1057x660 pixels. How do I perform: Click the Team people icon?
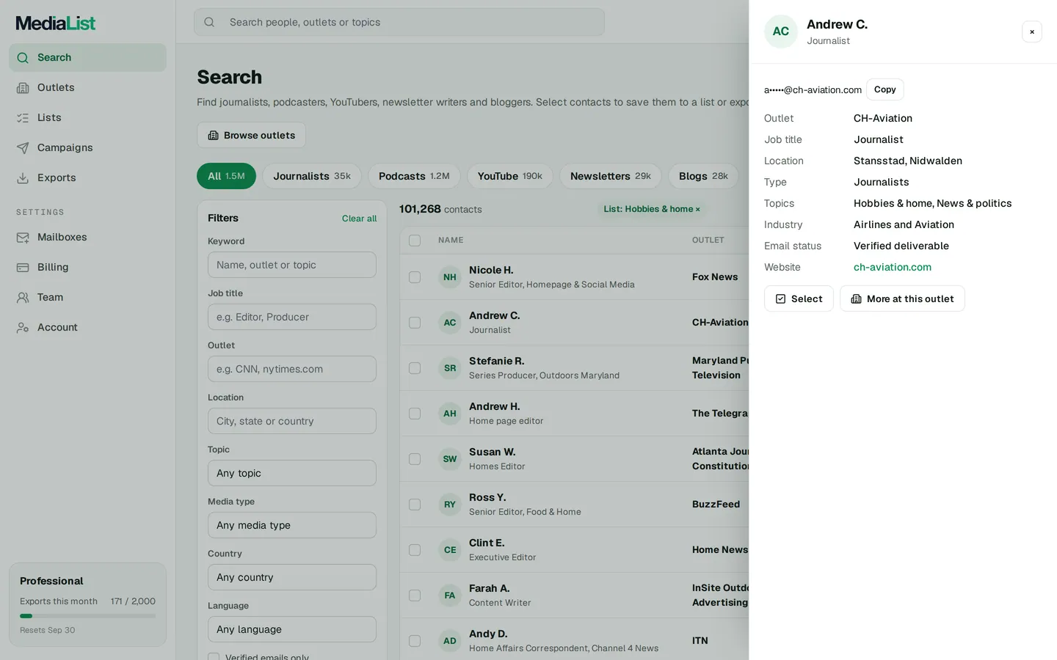pyautogui.click(x=23, y=298)
